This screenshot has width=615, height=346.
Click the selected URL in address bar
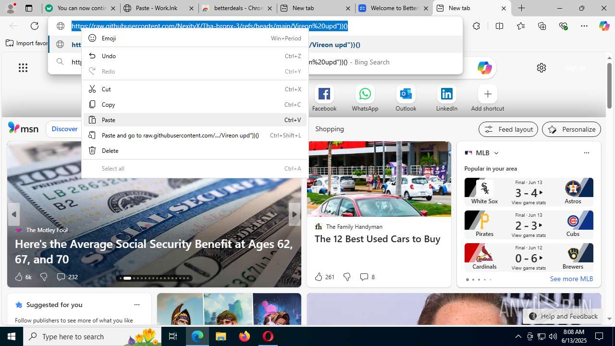tap(209, 26)
